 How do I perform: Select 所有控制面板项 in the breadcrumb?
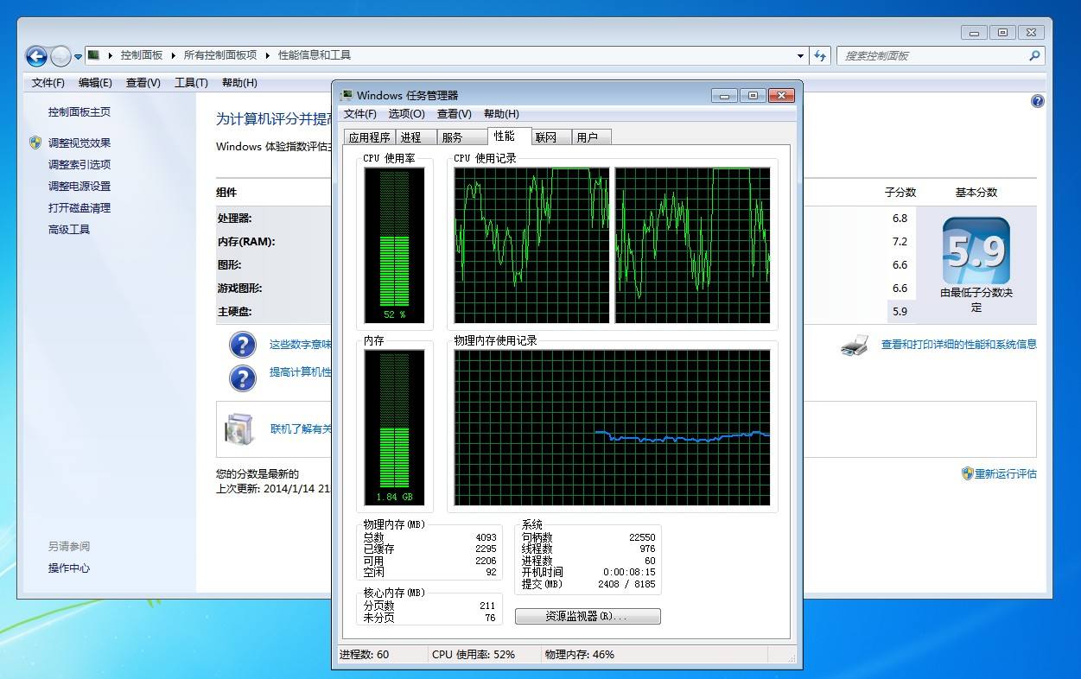(219, 55)
